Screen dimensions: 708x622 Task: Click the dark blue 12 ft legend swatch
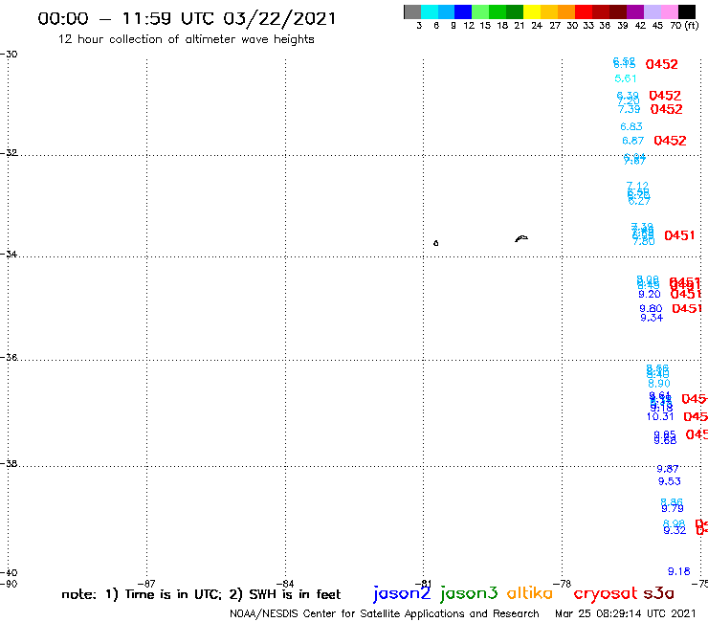click(463, 11)
